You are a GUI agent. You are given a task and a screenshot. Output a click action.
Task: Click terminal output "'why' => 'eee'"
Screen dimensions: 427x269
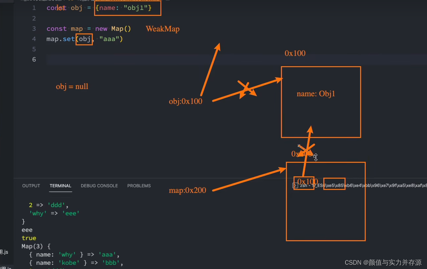point(54,213)
